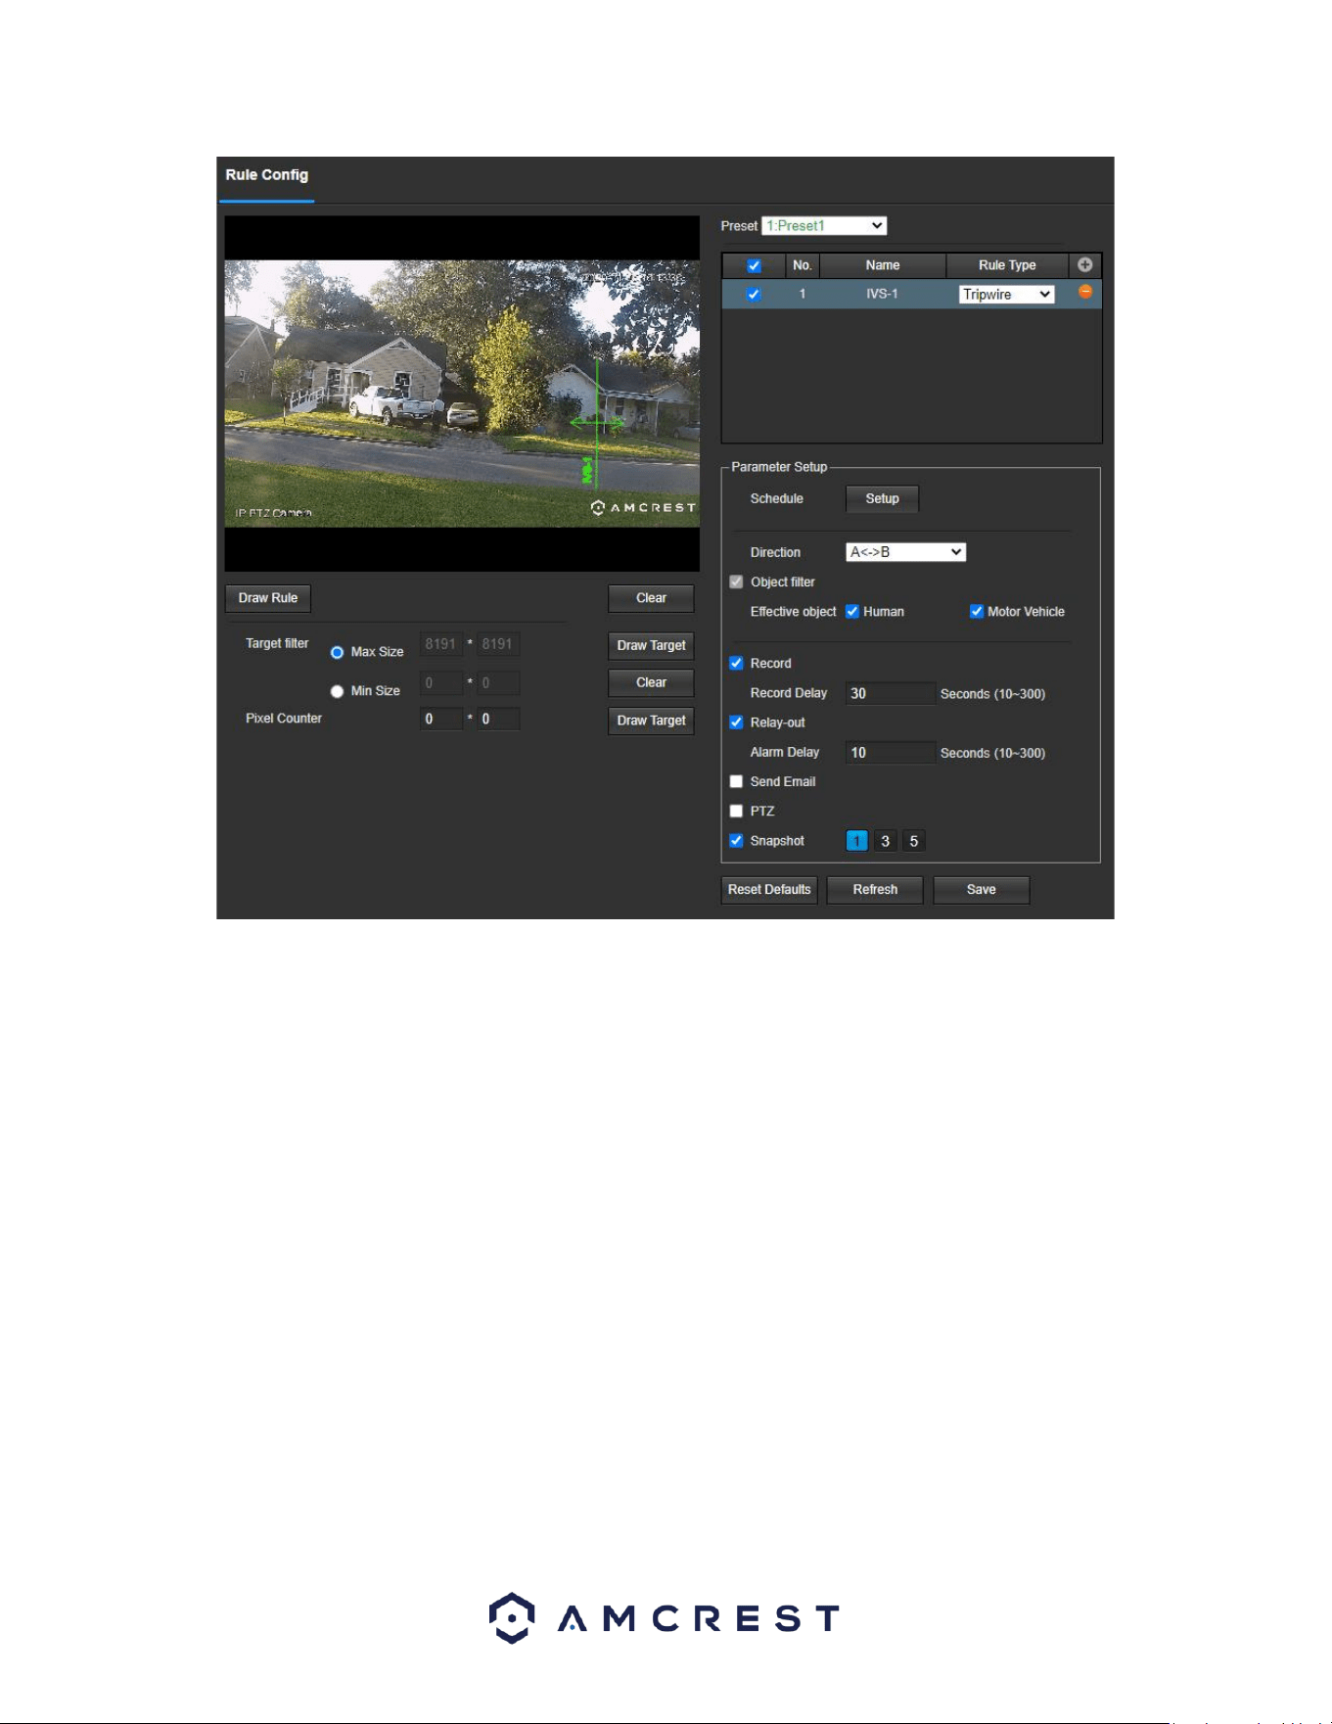Click the Max Size width field 8191
The image size is (1332, 1724).
[x=440, y=644]
